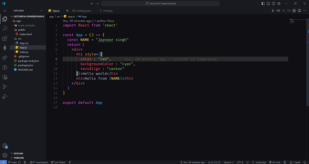309x164 pixels.
Task: Split the editor to the right
Action: tap(299, 11)
